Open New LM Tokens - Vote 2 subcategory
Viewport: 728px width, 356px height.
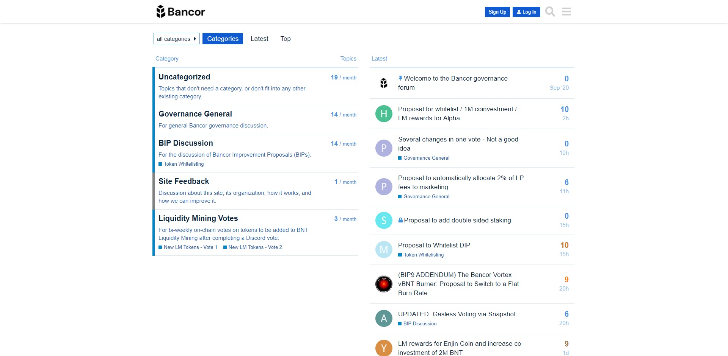pos(253,247)
